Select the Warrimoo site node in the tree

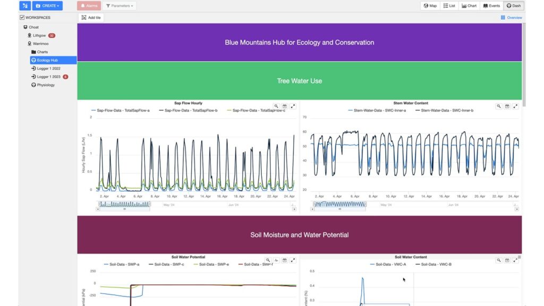40,44
